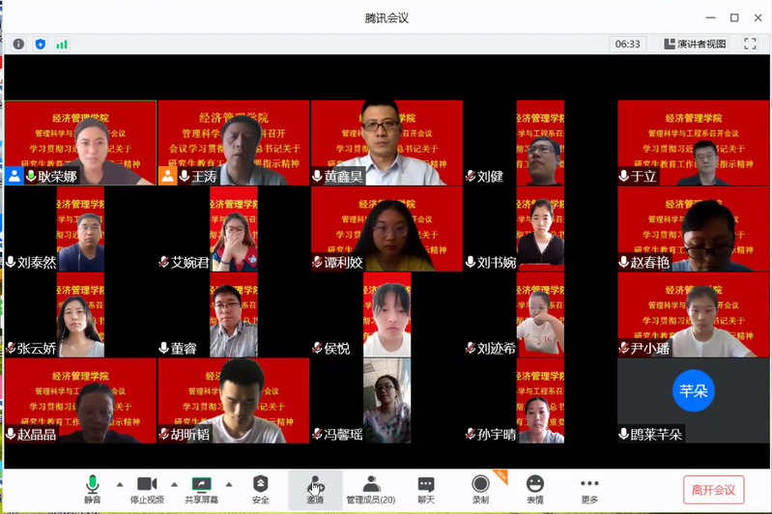
Task: Switch layout via 演讲者视图 button
Action: [x=695, y=43]
